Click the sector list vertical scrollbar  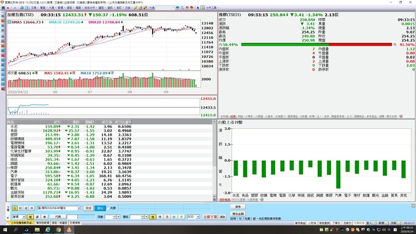pos(214,160)
